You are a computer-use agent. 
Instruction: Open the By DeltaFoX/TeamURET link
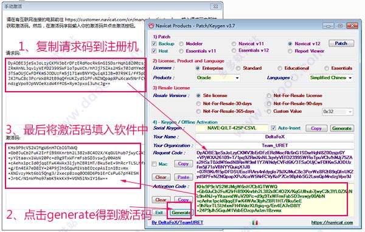[x=178, y=222]
